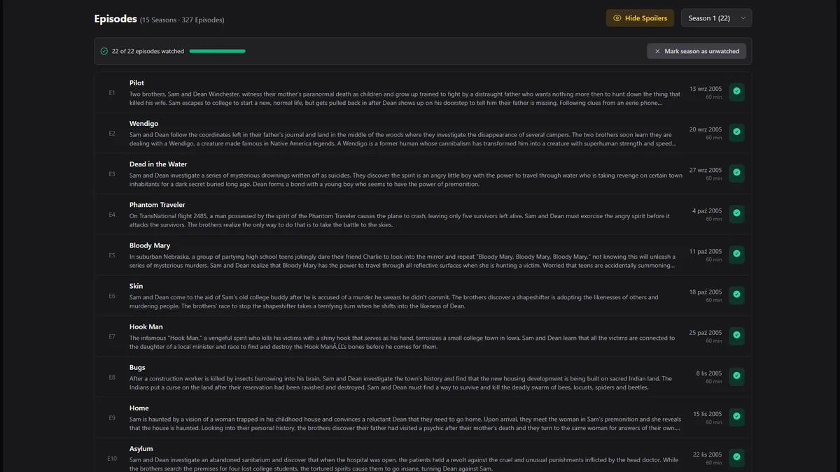Click Home episode watched check icon

736,416
